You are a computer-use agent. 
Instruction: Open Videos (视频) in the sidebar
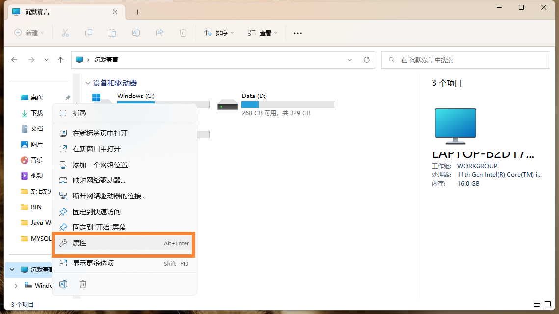pos(36,175)
